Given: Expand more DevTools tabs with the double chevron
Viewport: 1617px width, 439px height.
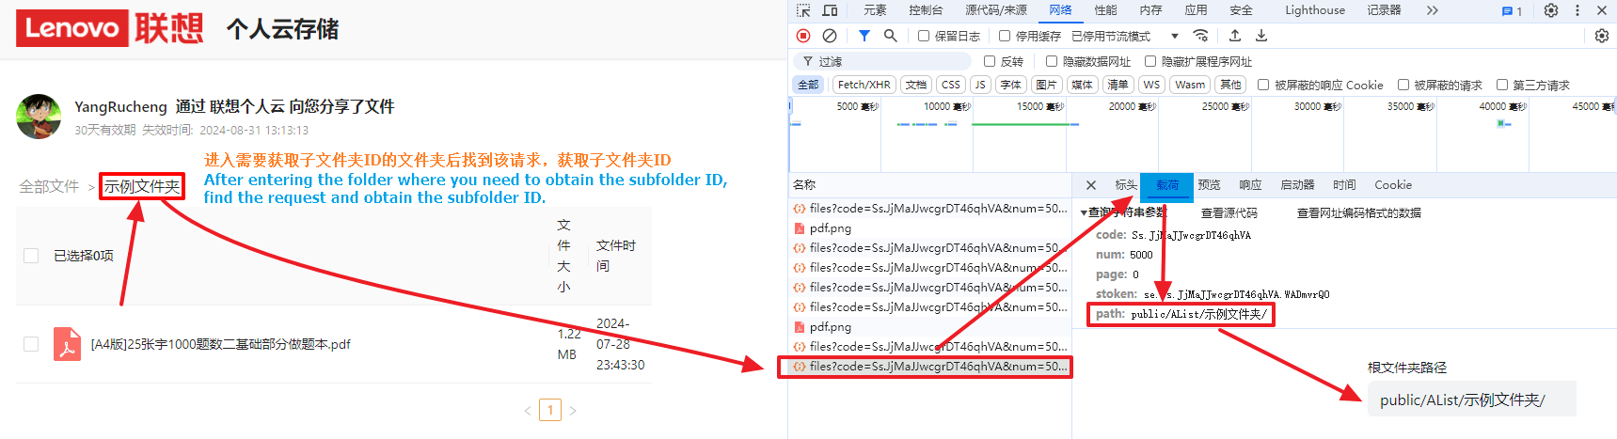Looking at the screenshot, I should [1432, 10].
